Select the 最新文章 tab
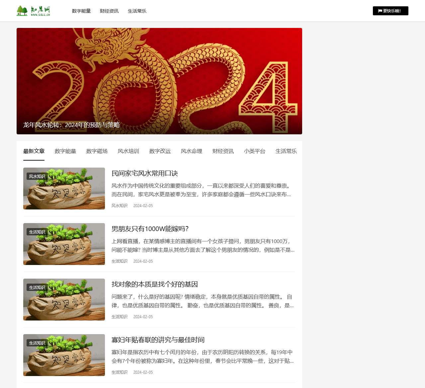Screen dimensions: 425x388 (x=34, y=151)
